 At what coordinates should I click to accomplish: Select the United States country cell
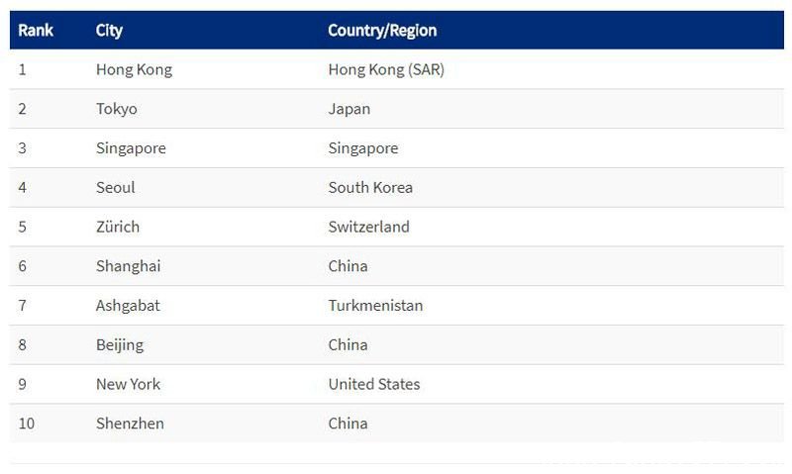point(374,384)
